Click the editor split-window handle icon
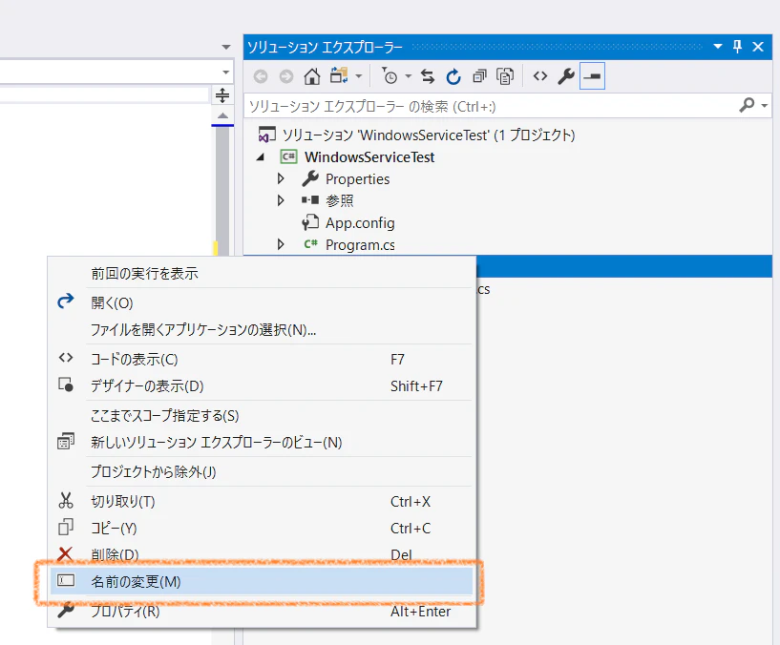 [222, 95]
